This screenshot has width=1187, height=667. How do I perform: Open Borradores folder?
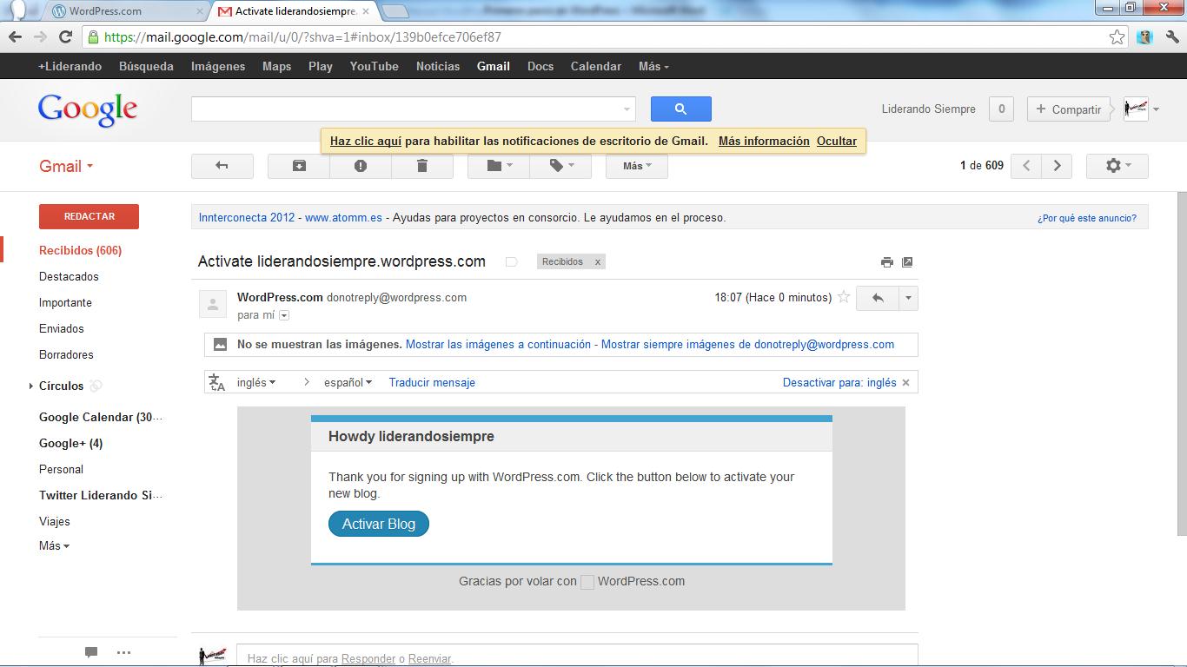tap(66, 354)
